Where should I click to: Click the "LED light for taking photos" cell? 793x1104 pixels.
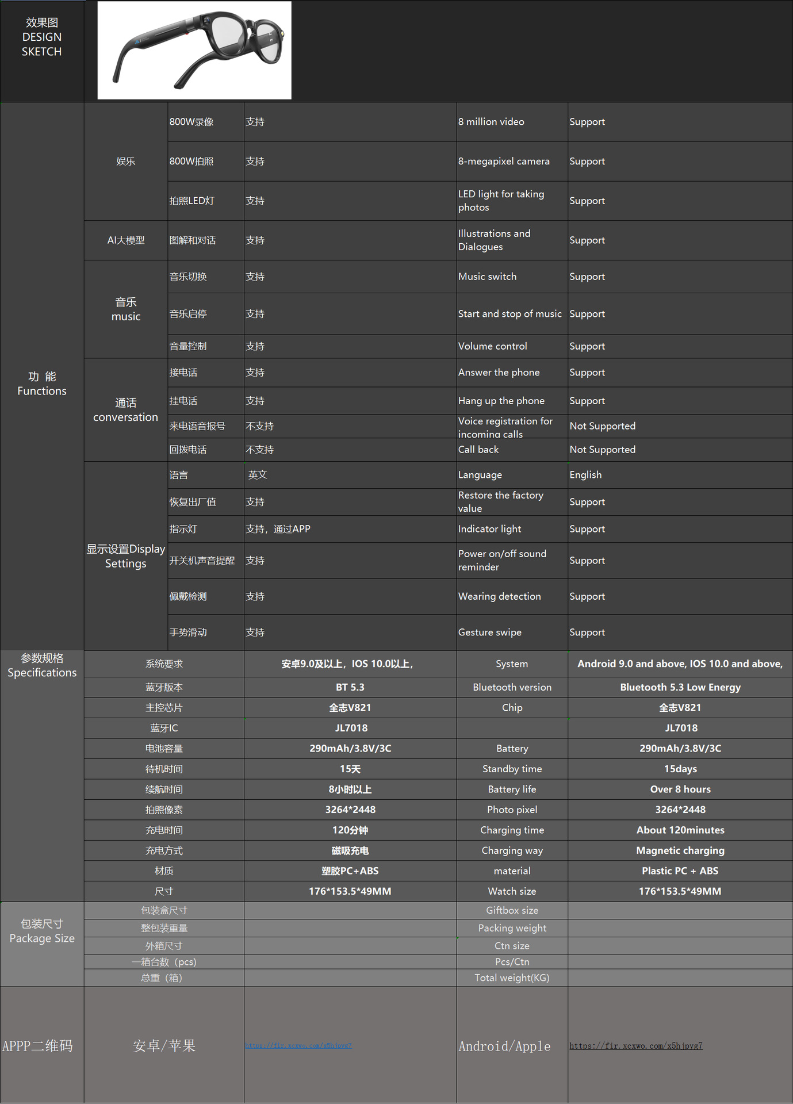point(501,201)
